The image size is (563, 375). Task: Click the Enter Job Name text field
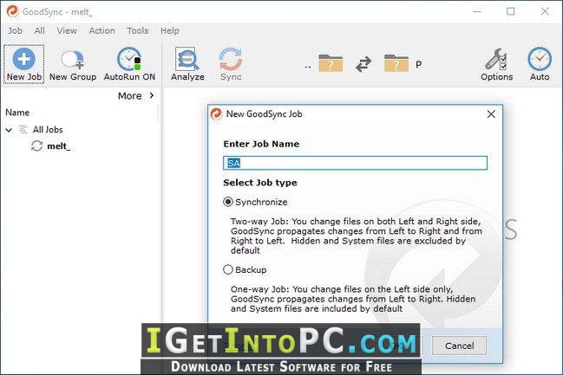pyautogui.click(x=355, y=163)
